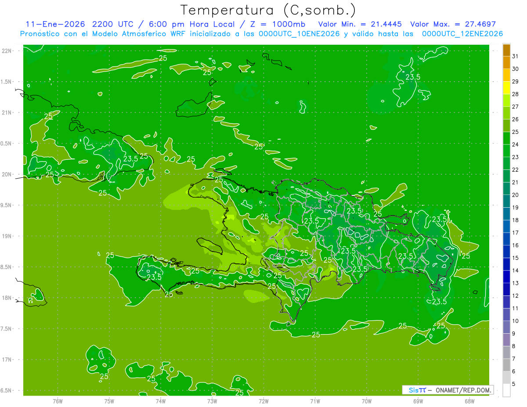
Task: Click the color scale value '30'
Action: coord(516,69)
